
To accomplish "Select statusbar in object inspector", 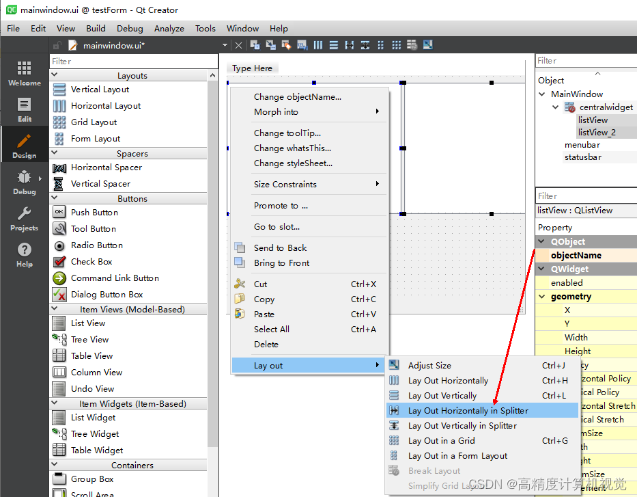I will pos(583,157).
